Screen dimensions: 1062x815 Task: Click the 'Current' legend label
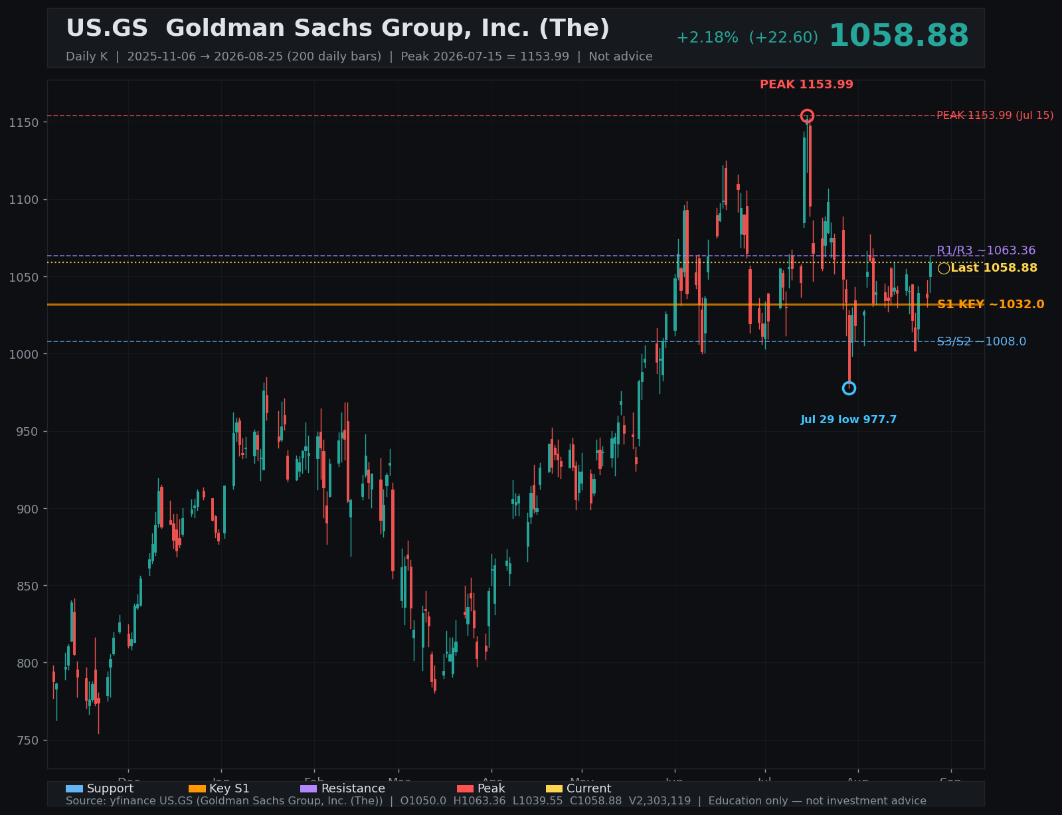(x=589, y=789)
